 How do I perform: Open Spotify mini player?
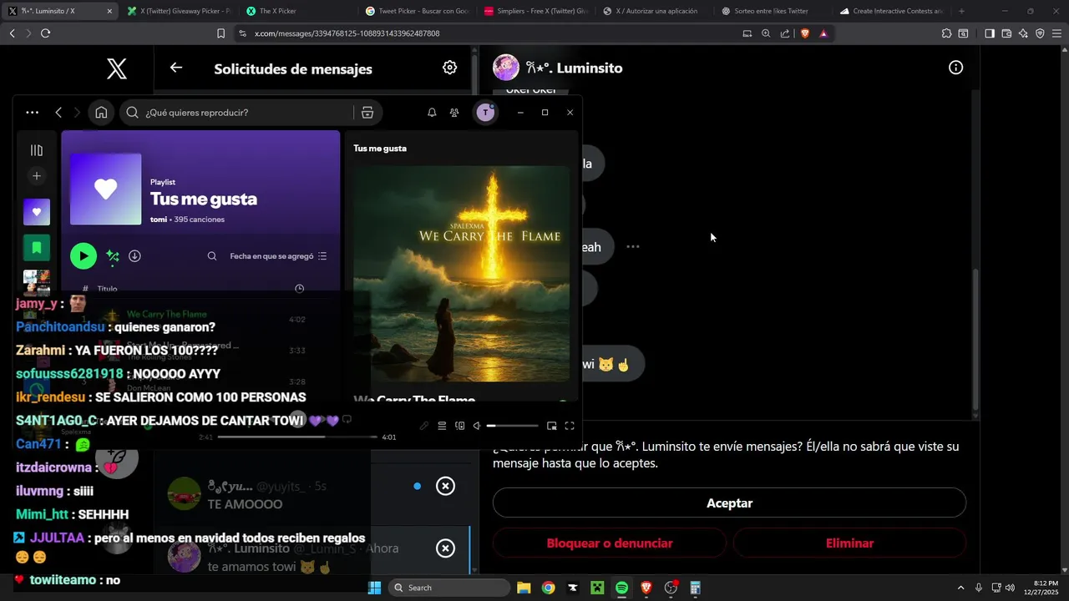pos(551,426)
